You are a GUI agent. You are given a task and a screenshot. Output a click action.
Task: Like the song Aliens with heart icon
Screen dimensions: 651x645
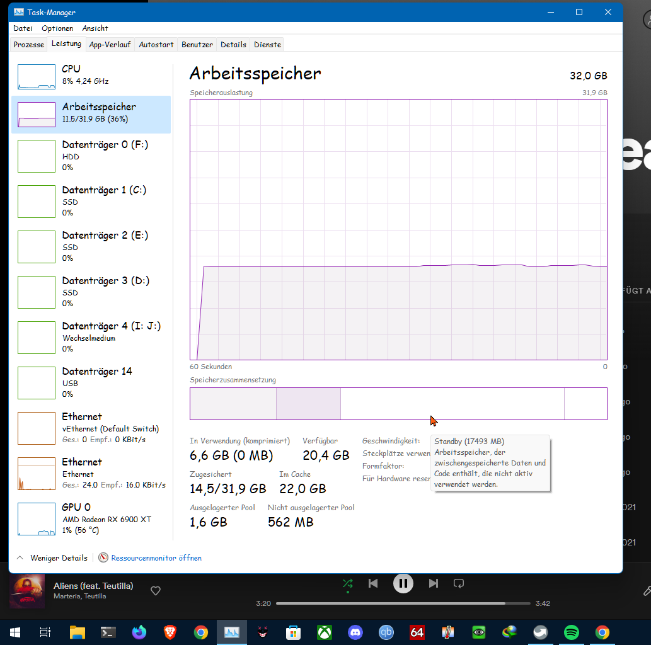tap(156, 591)
